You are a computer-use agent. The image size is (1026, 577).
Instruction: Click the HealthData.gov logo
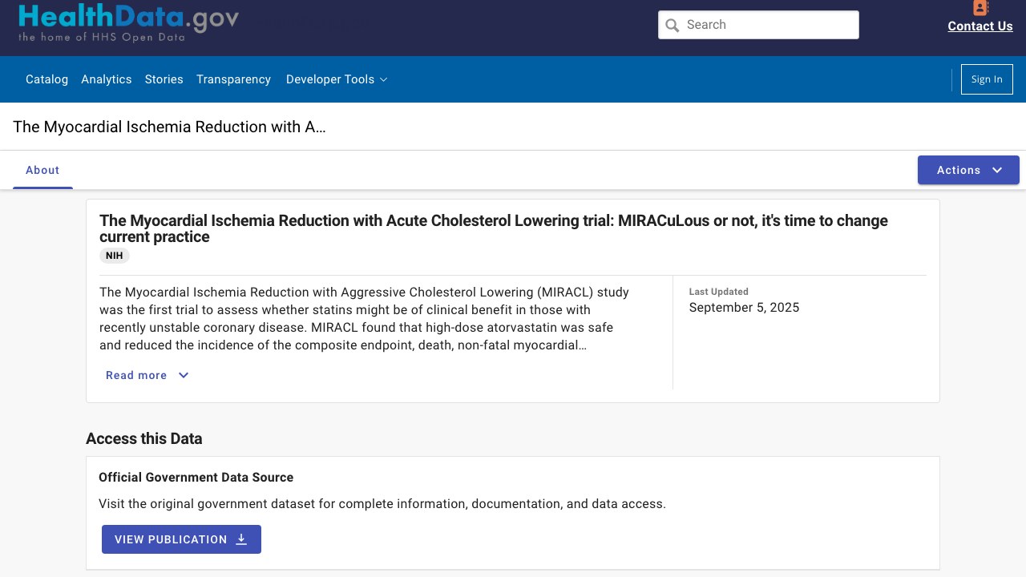[128, 22]
